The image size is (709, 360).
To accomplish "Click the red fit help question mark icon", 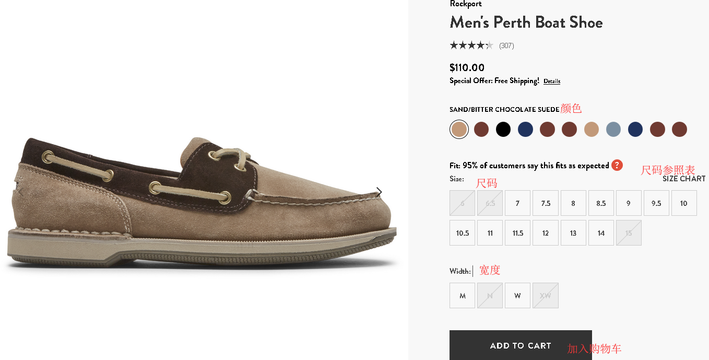I will pyautogui.click(x=617, y=165).
